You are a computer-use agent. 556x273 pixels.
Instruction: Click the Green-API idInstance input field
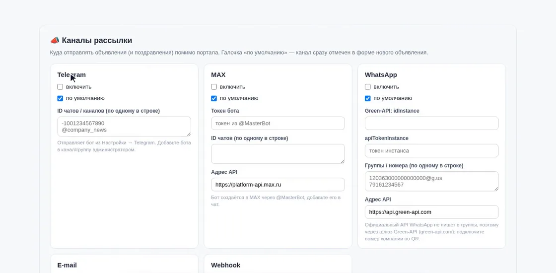click(431, 124)
